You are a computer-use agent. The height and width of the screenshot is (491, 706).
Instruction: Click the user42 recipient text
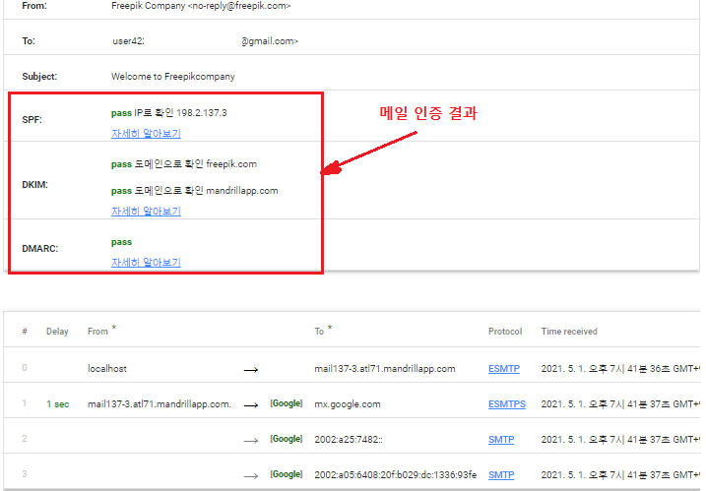[128, 41]
